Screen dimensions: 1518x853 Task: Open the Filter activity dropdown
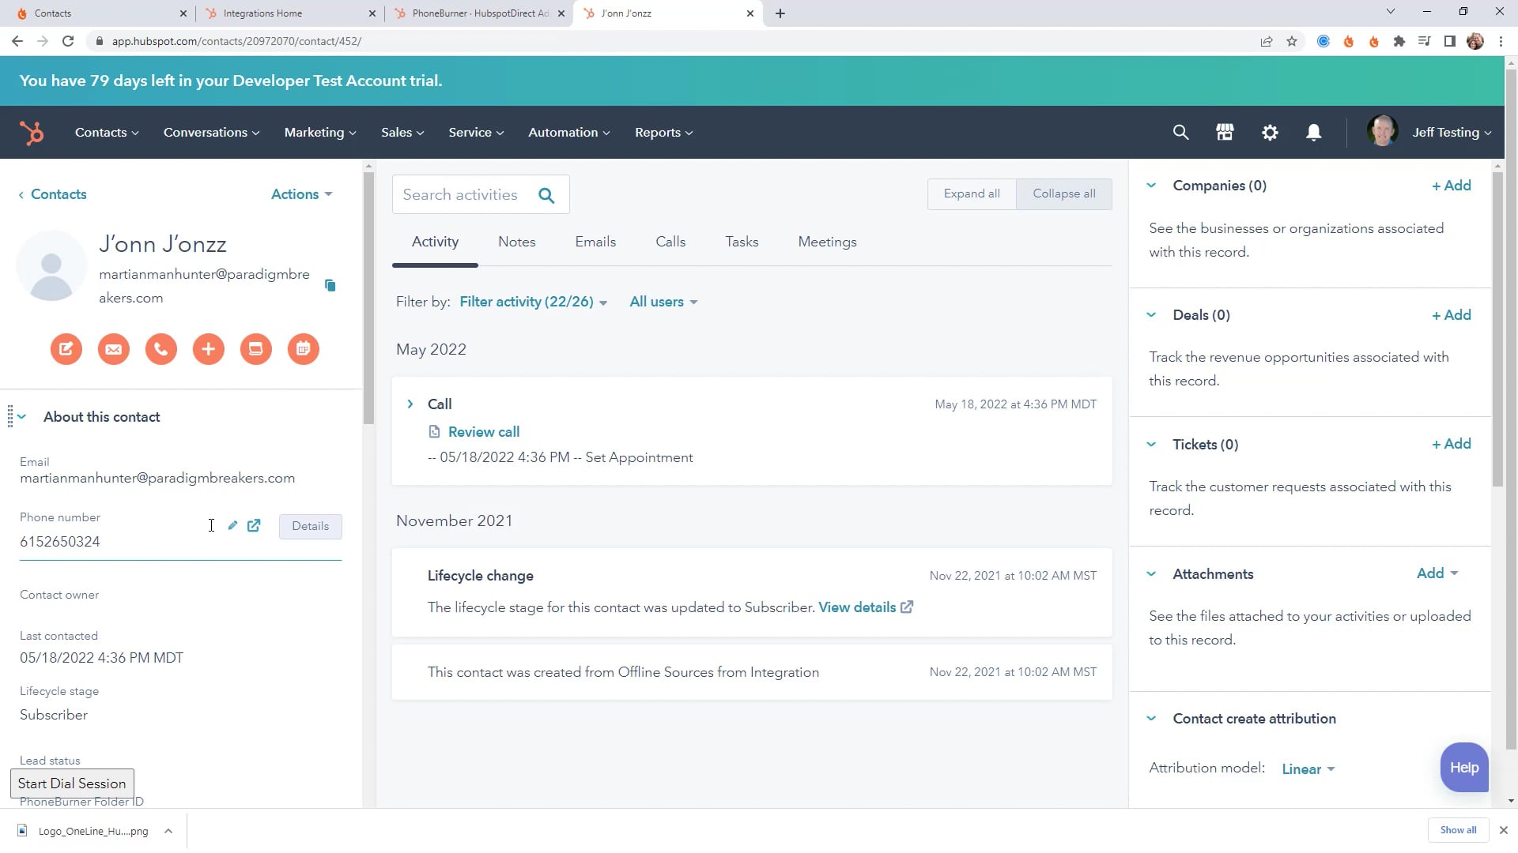pyautogui.click(x=533, y=301)
